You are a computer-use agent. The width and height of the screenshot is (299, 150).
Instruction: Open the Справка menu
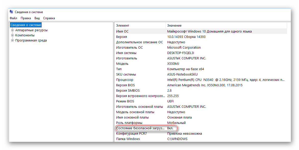pos(49,18)
